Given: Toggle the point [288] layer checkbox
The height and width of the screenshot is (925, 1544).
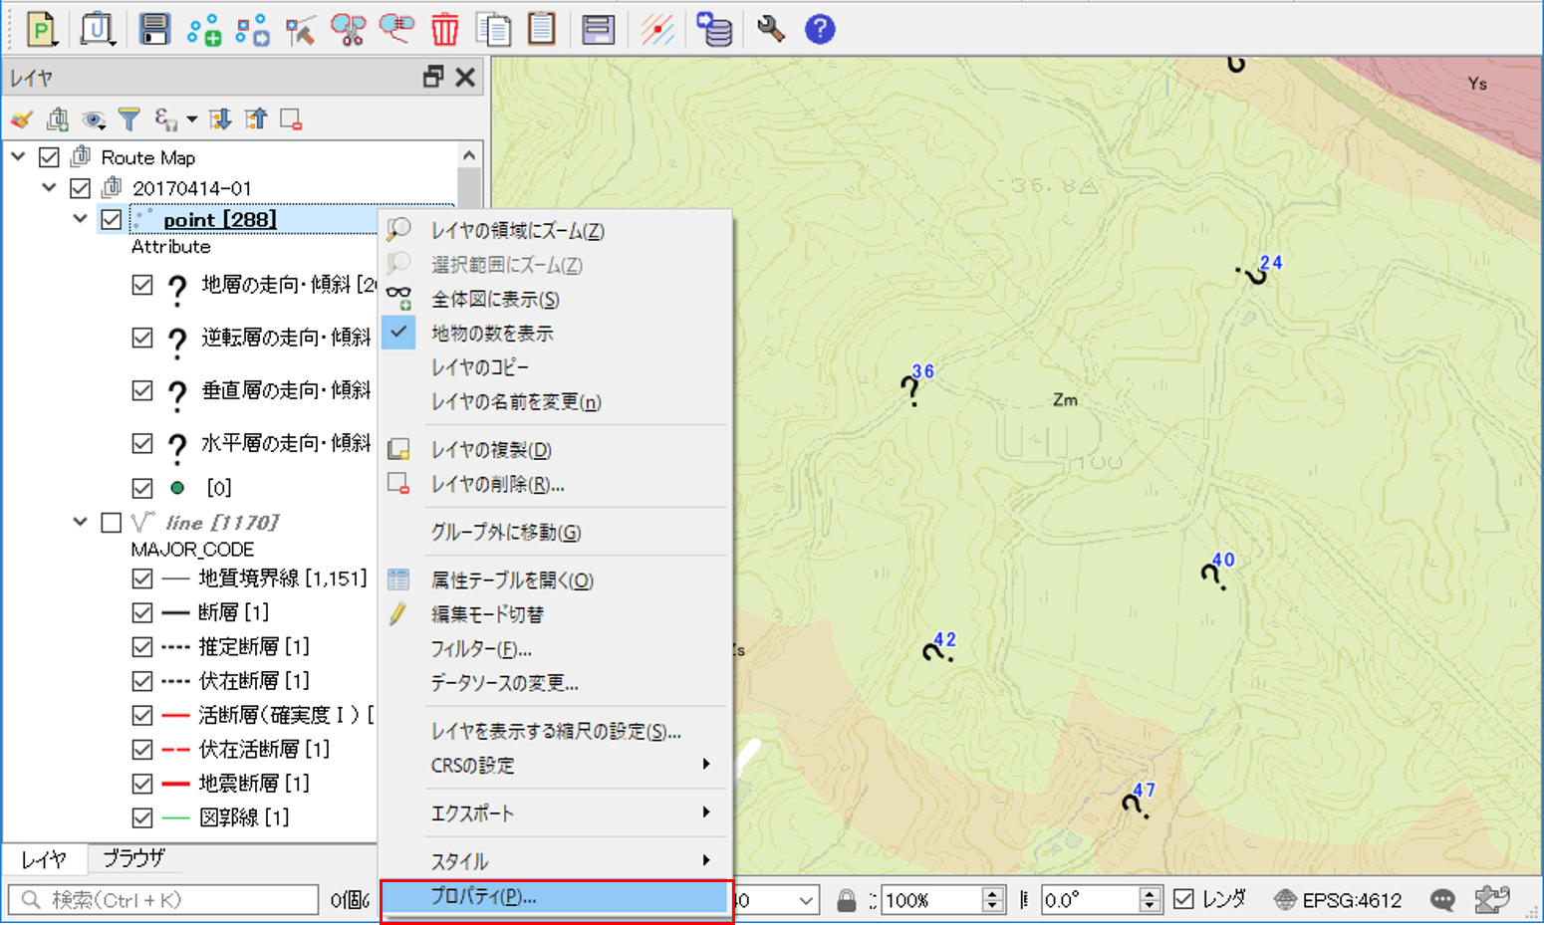Looking at the screenshot, I should (112, 220).
